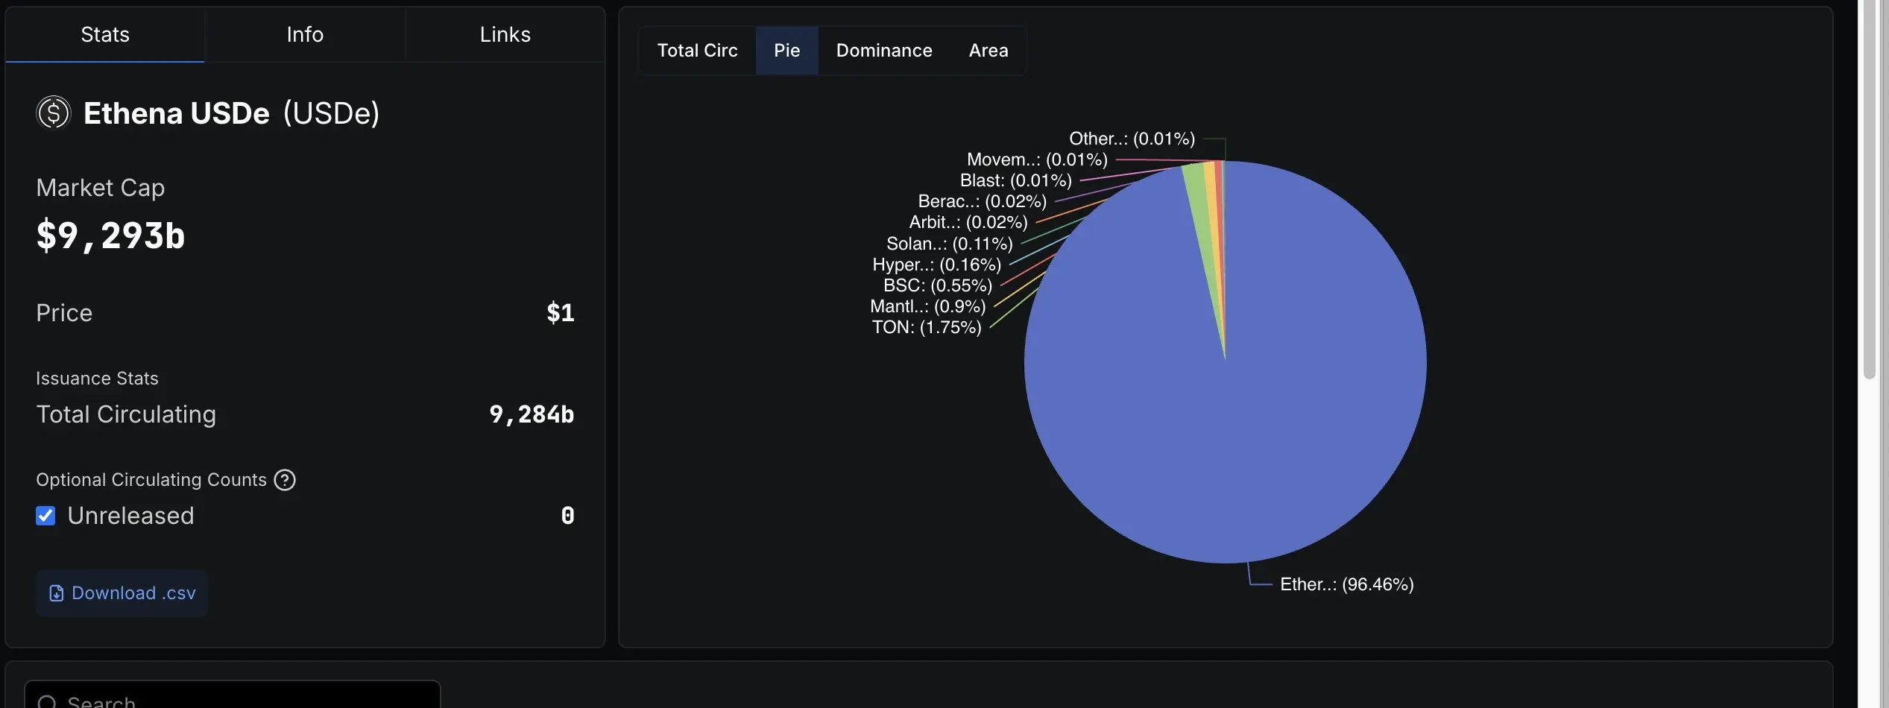The image size is (1889, 708).
Task: Switch to the Stats tab
Action: click(x=105, y=34)
